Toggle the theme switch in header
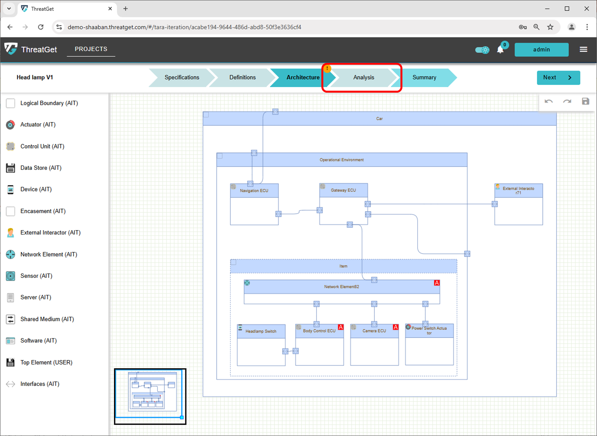 pos(482,50)
